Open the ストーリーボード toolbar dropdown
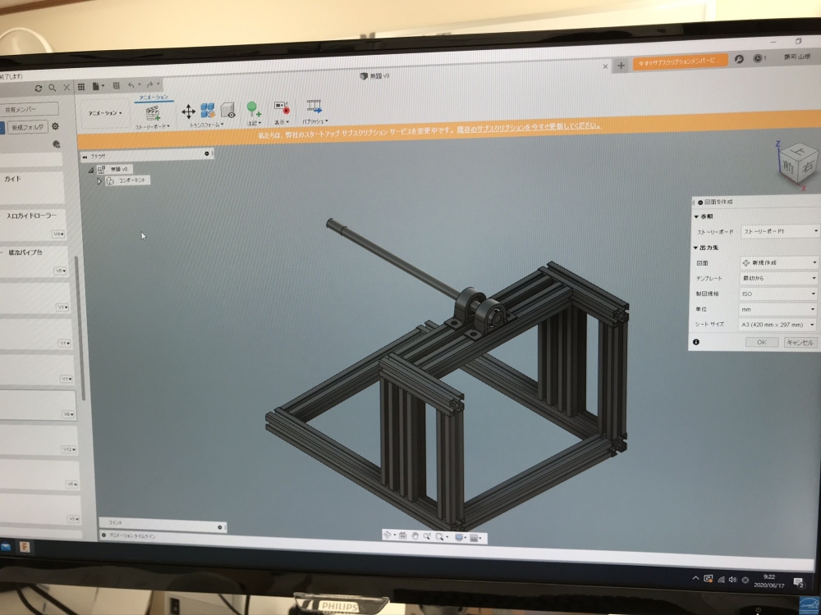 [x=153, y=126]
